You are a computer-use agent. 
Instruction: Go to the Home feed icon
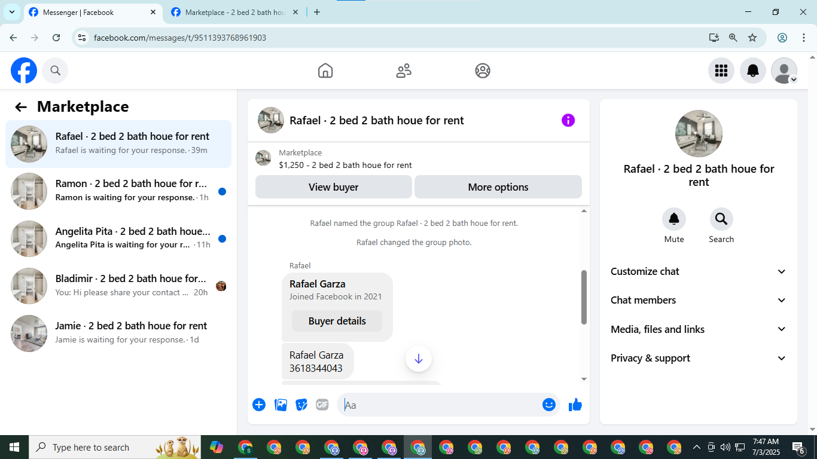pos(325,71)
